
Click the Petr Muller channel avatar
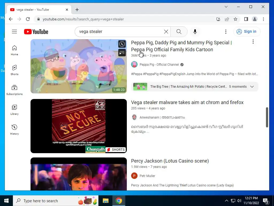[134, 176]
